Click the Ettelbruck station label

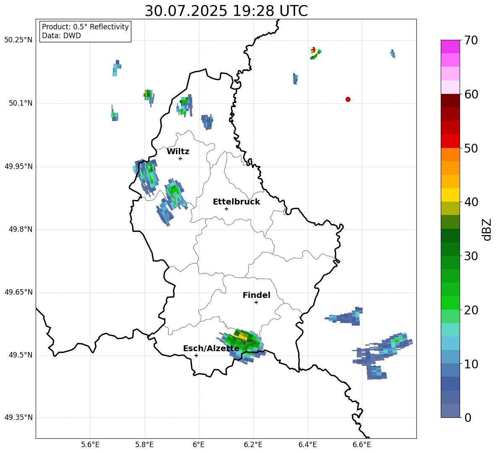pyautogui.click(x=236, y=202)
